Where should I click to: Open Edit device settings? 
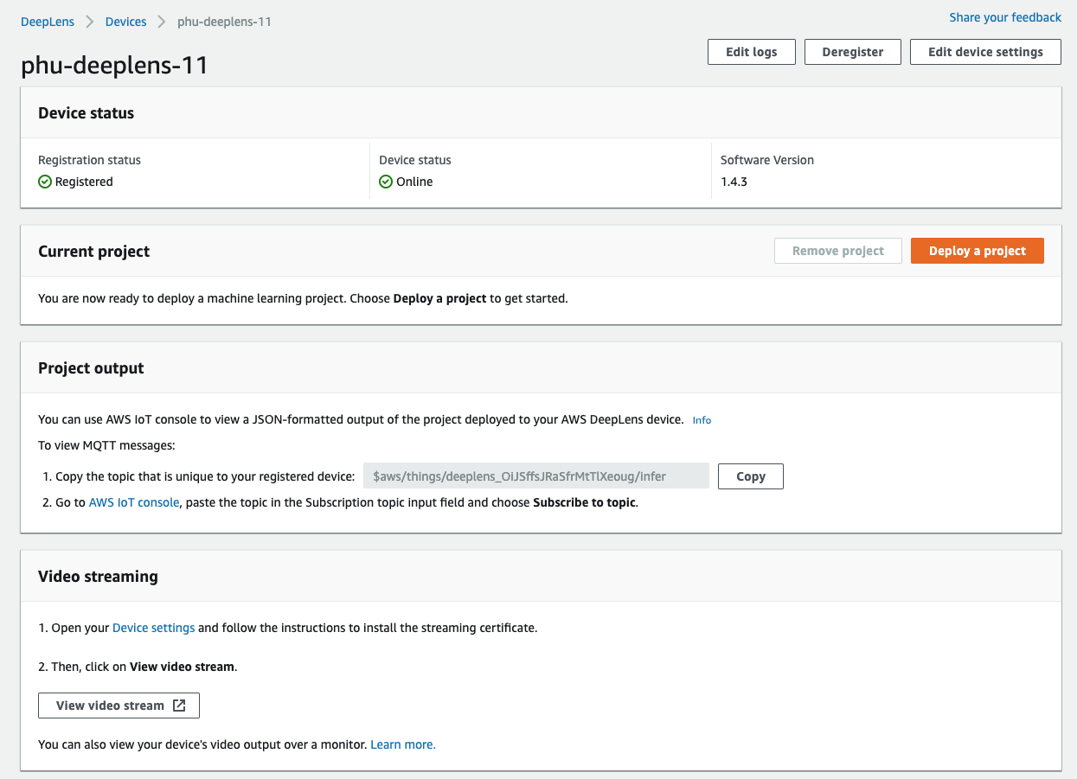tap(985, 52)
